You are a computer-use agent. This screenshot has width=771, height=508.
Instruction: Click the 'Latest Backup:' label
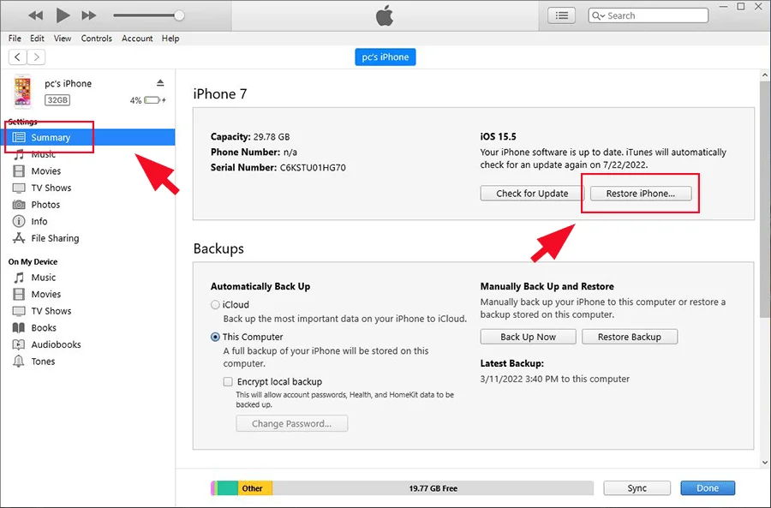coord(512,363)
